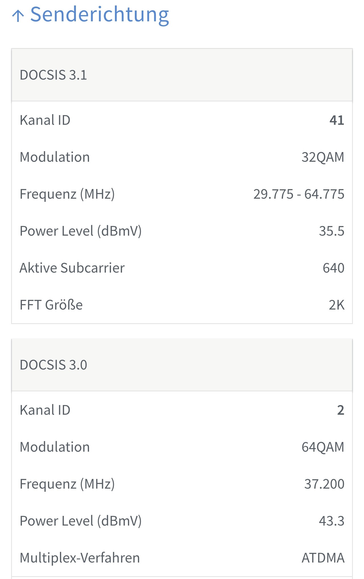The height and width of the screenshot is (579, 364).
Task: Click power level value 43.3
Action: pos(332,521)
